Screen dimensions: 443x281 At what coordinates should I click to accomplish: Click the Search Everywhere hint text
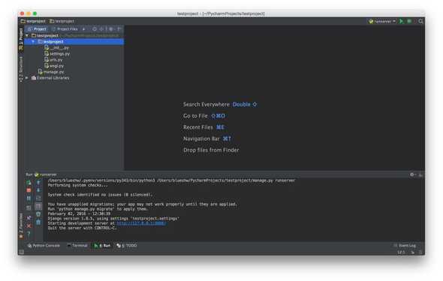(x=206, y=104)
